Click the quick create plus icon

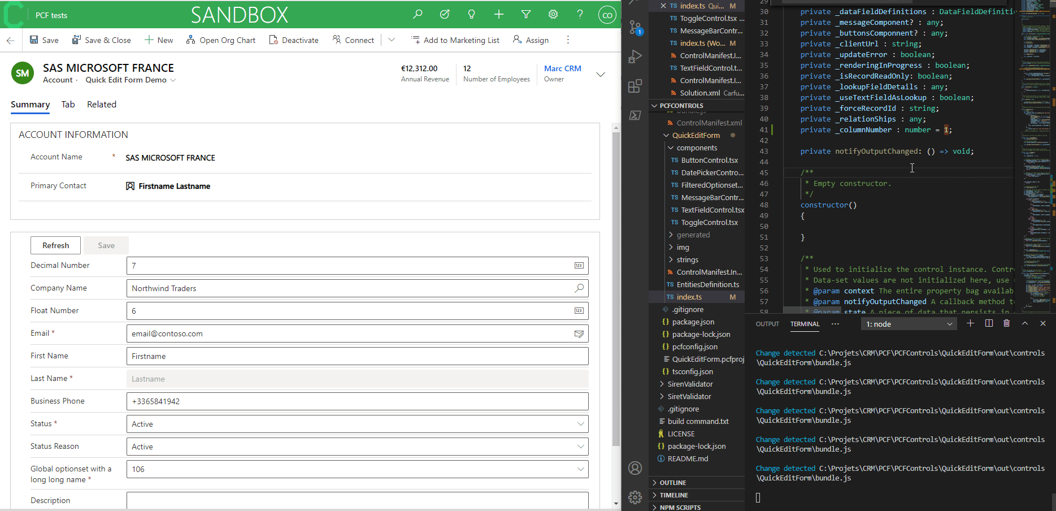pos(498,15)
